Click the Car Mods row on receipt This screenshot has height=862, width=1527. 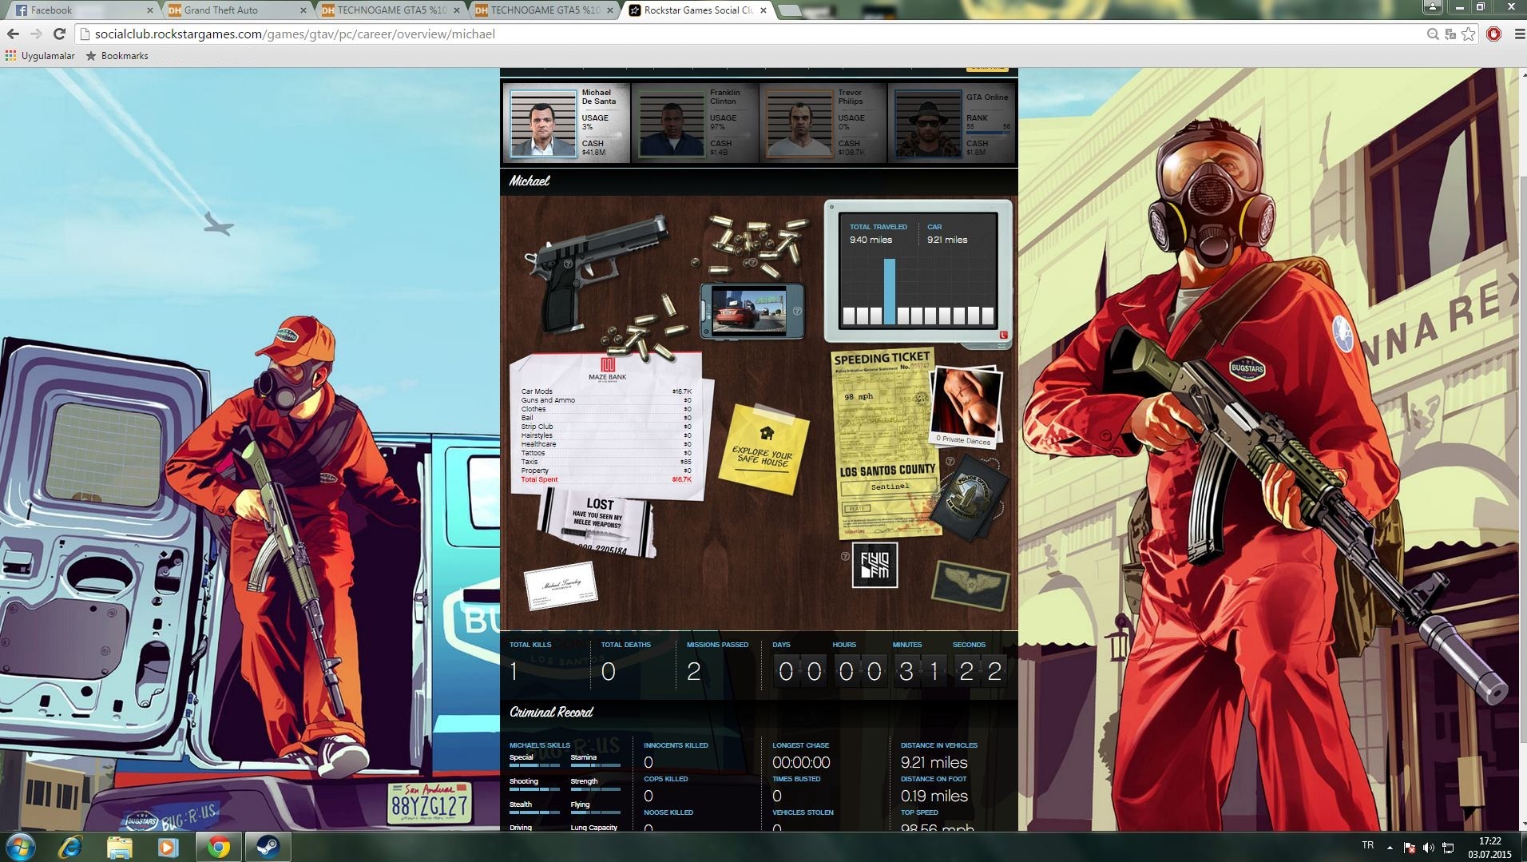pyautogui.click(x=606, y=391)
